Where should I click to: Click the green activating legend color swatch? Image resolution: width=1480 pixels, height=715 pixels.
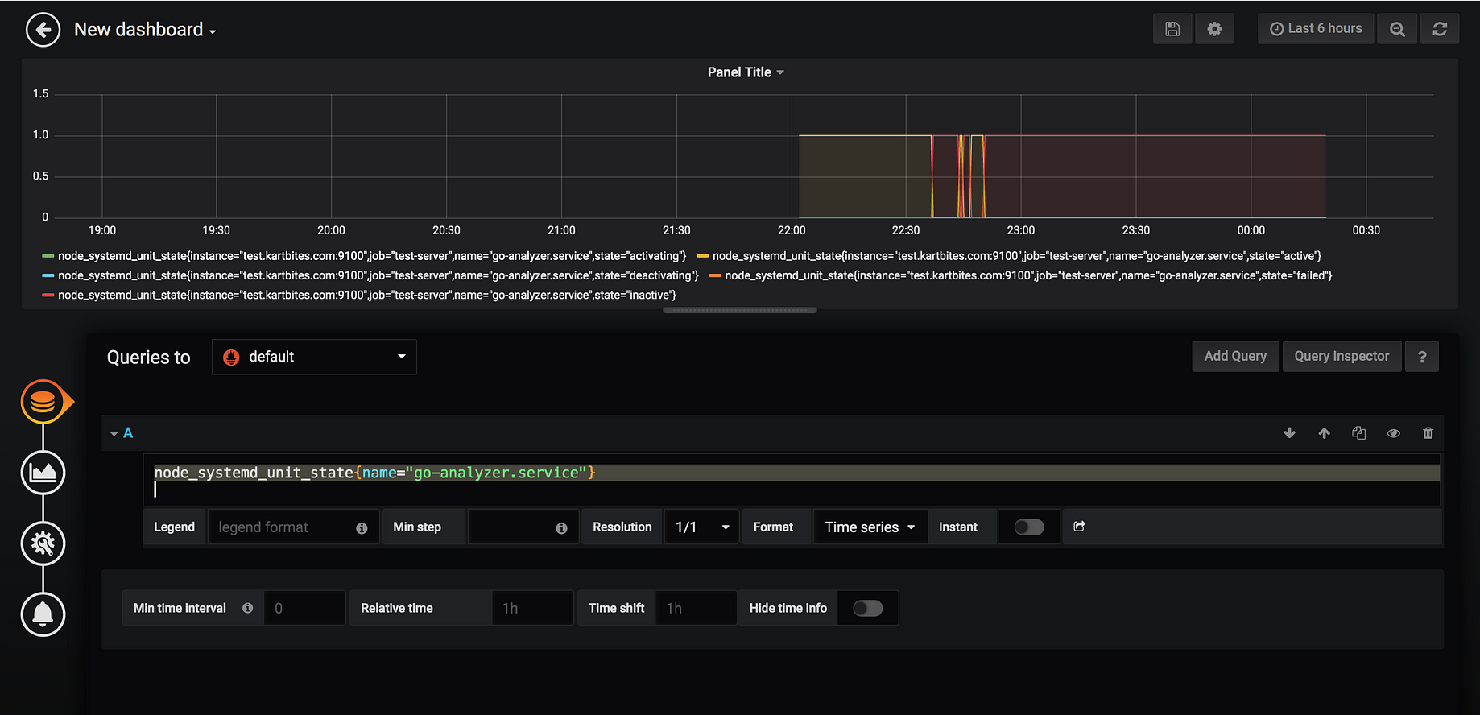[x=48, y=256]
